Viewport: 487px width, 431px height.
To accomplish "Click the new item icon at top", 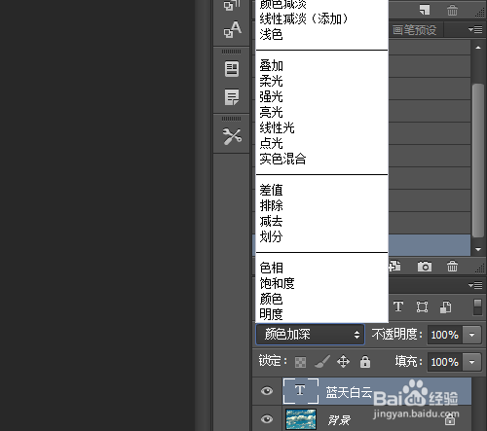I will click(425, 10).
